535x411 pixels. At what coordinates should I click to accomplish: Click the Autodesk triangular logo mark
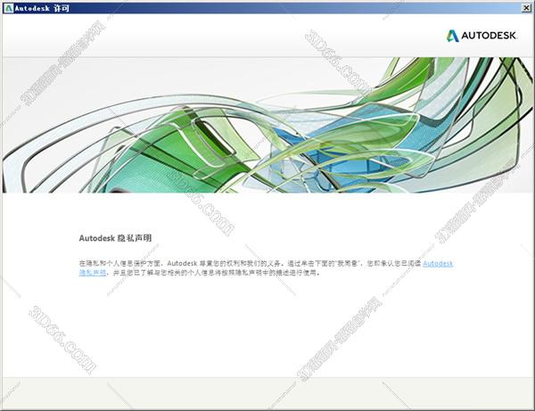pyautogui.click(x=452, y=37)
